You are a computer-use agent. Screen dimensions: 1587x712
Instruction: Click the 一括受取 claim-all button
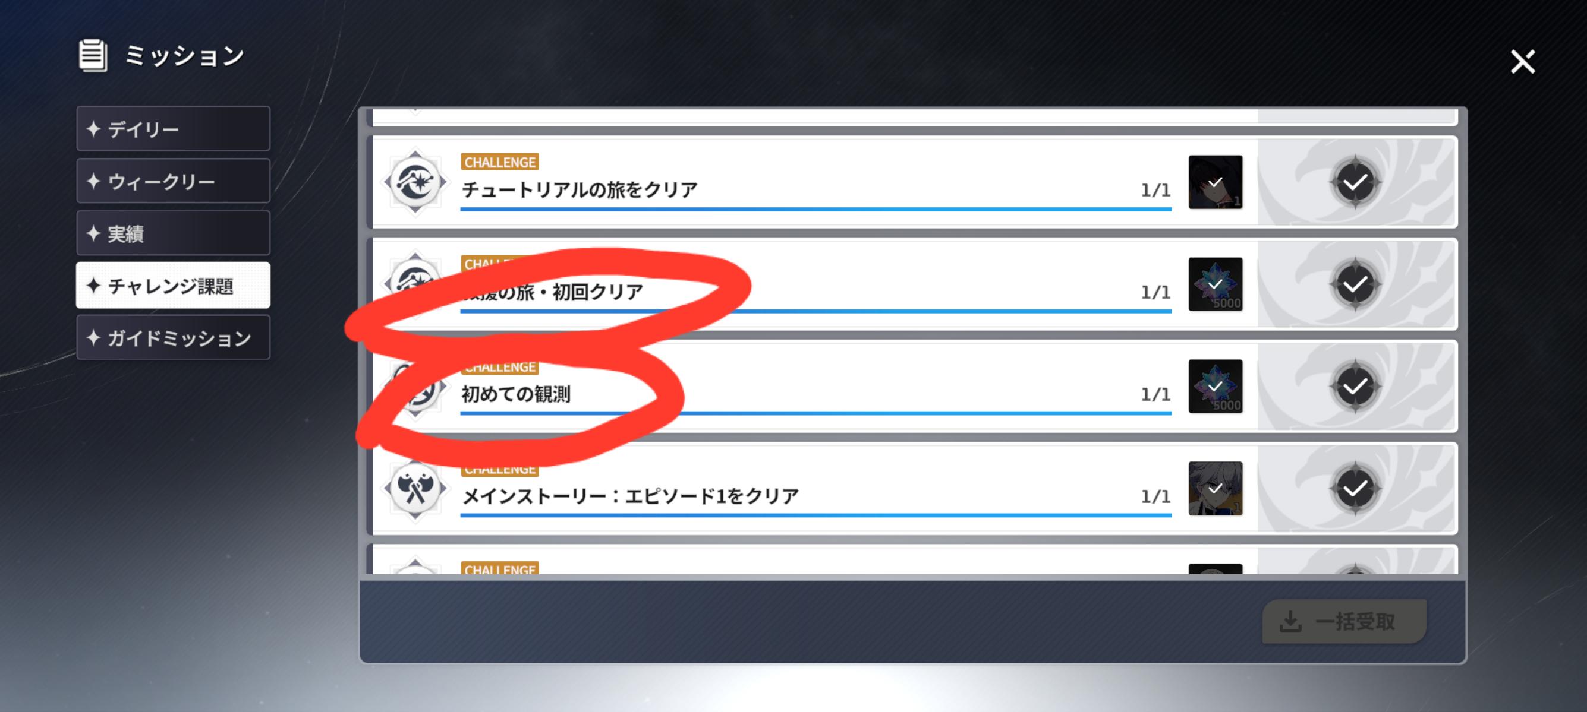point(1344,622)
